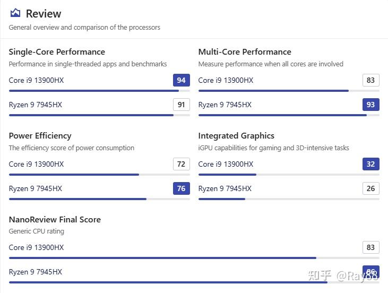The image size is (388, 293).
Task: Click the Review chart icon
Action: click(15, 13)
